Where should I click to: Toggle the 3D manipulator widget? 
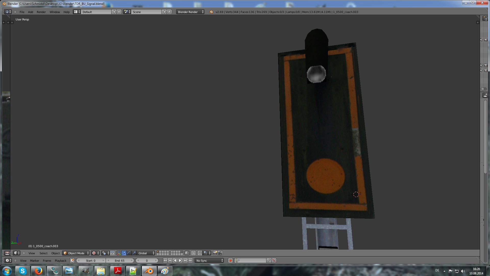[x=119, y=253]
